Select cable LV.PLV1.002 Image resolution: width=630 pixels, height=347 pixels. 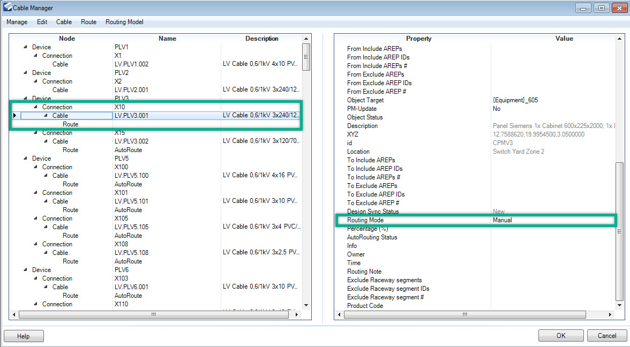(131, 64)
